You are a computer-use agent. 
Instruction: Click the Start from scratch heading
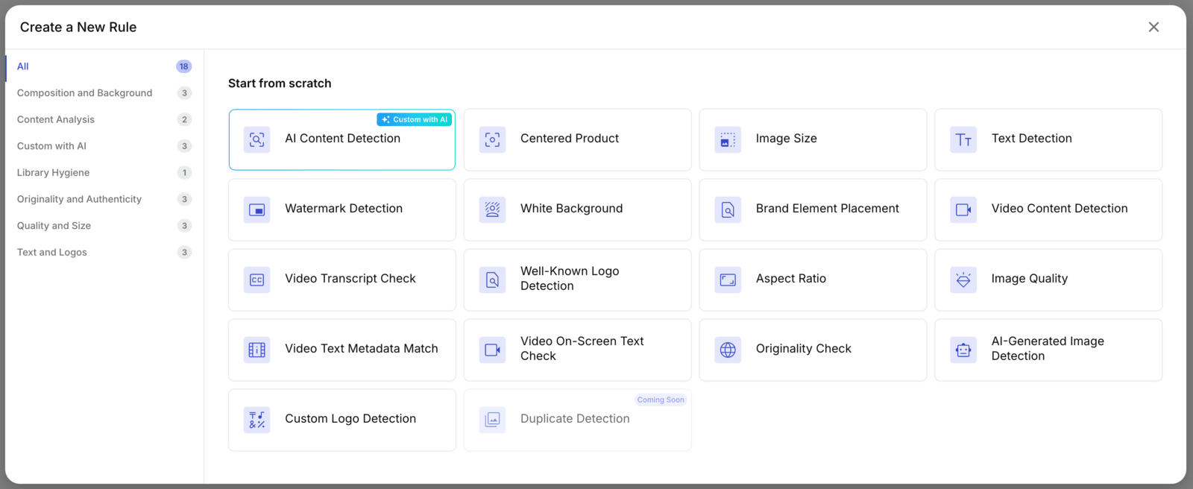[x=280, y=83]
